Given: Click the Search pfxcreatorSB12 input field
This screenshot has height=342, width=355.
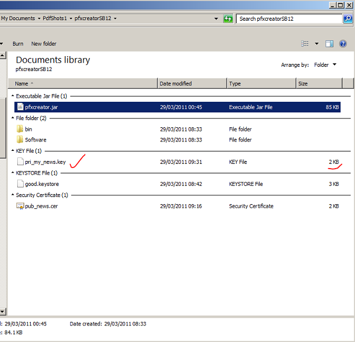Looking at the screenshot, I should [x=289, y=18].
